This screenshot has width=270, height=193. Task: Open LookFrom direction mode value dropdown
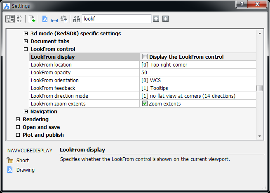coord(198,96)
